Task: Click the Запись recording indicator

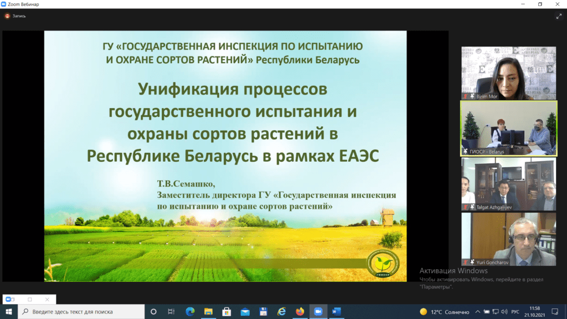Action: [x=16, y=16]
